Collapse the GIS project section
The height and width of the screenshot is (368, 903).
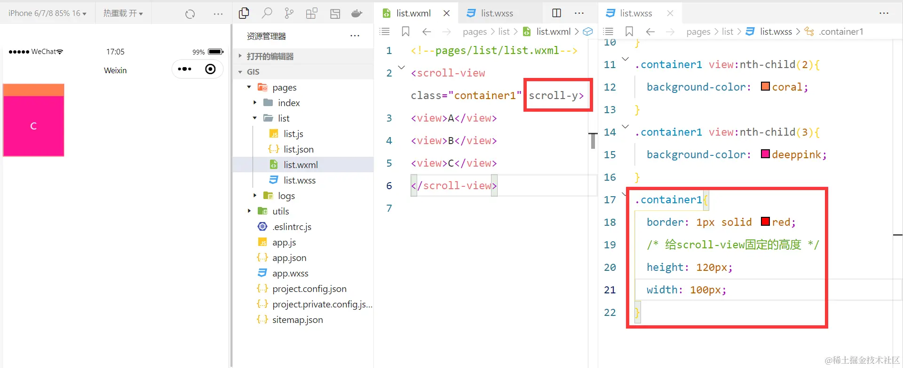point(303,72)
